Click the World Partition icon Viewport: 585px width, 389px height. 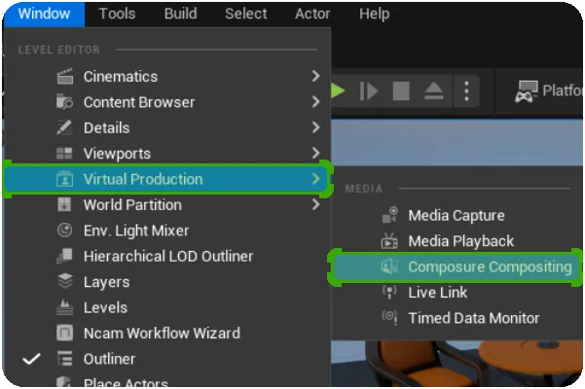tap(64, 204)
